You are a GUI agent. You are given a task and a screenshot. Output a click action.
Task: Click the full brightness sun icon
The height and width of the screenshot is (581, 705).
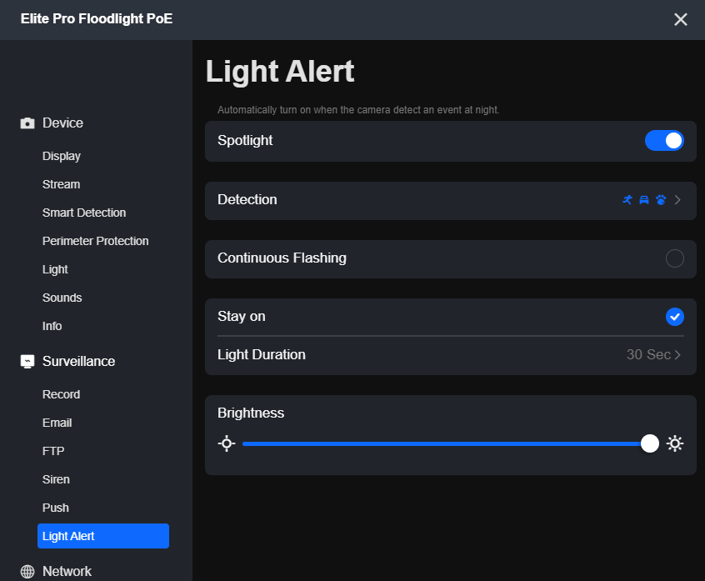(x=675, y=443)
